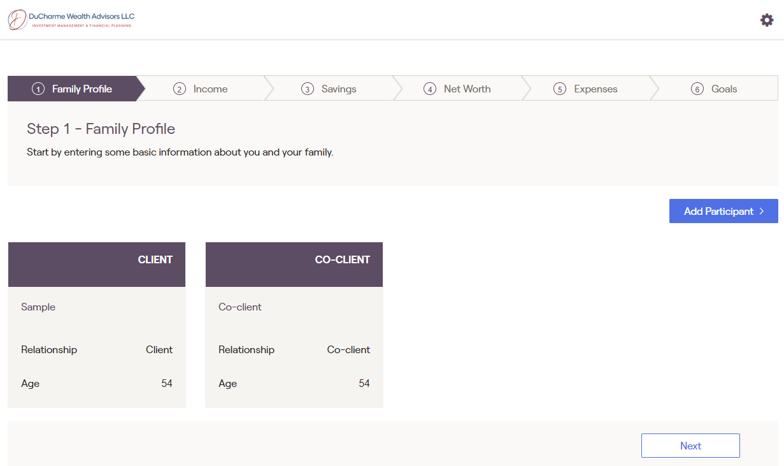Select the client name Sample

point(38,307)
